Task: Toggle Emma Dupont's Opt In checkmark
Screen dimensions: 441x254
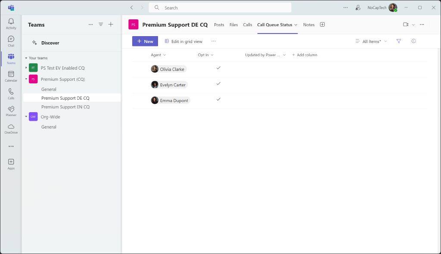Action: click(218, 99)
